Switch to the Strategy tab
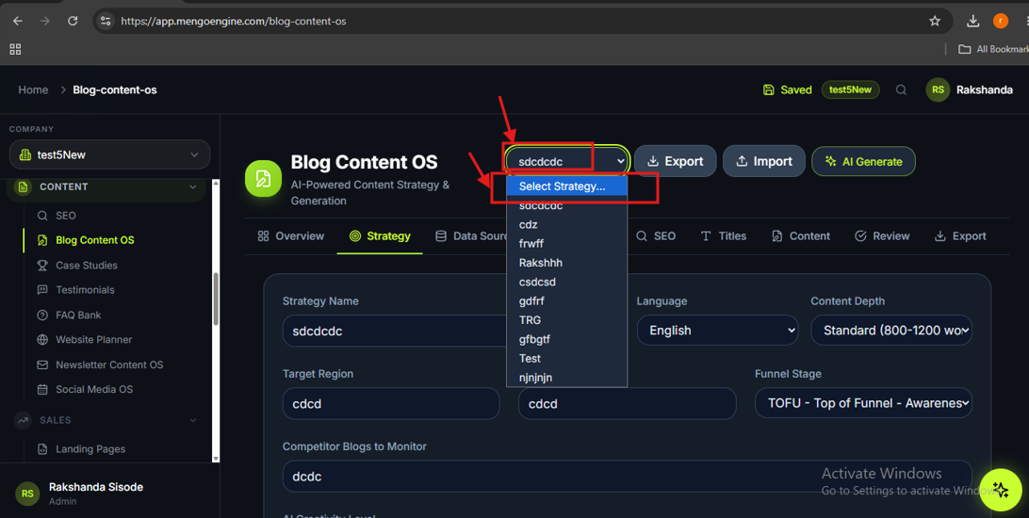Viewport: 1029px width, 518px height. pos(380,236)
